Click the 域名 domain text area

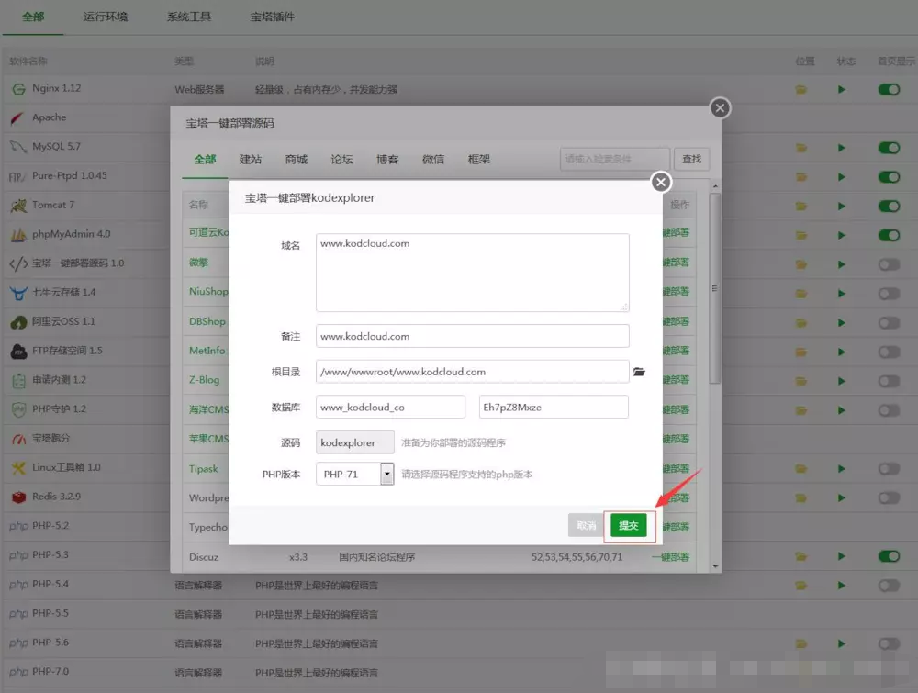(x=473, y=273)
